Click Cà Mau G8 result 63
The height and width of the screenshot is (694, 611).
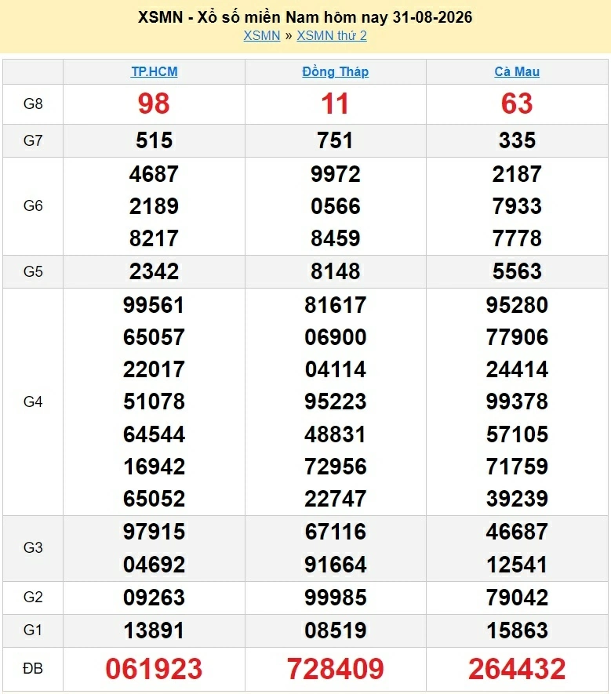pyautogui.click(x=517, y=104)
